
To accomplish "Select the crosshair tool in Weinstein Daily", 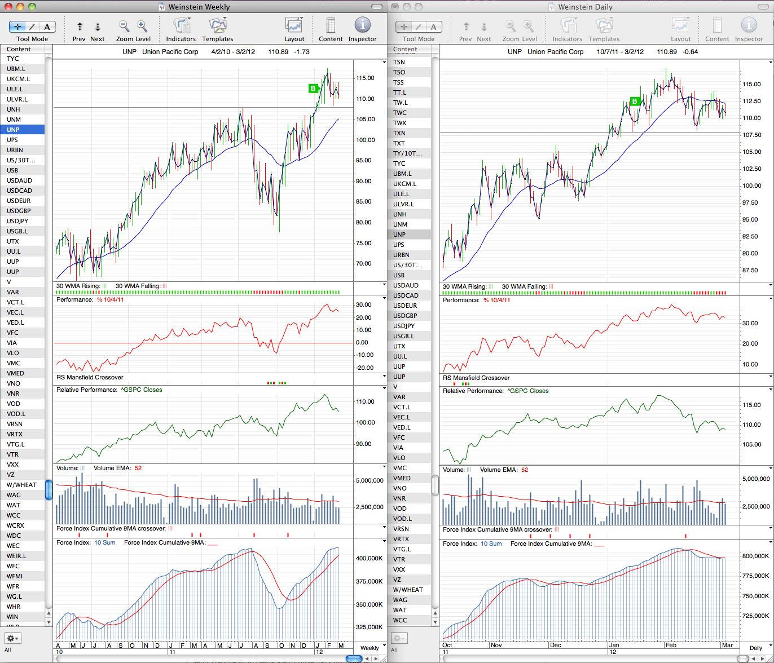I will (404, 26).
